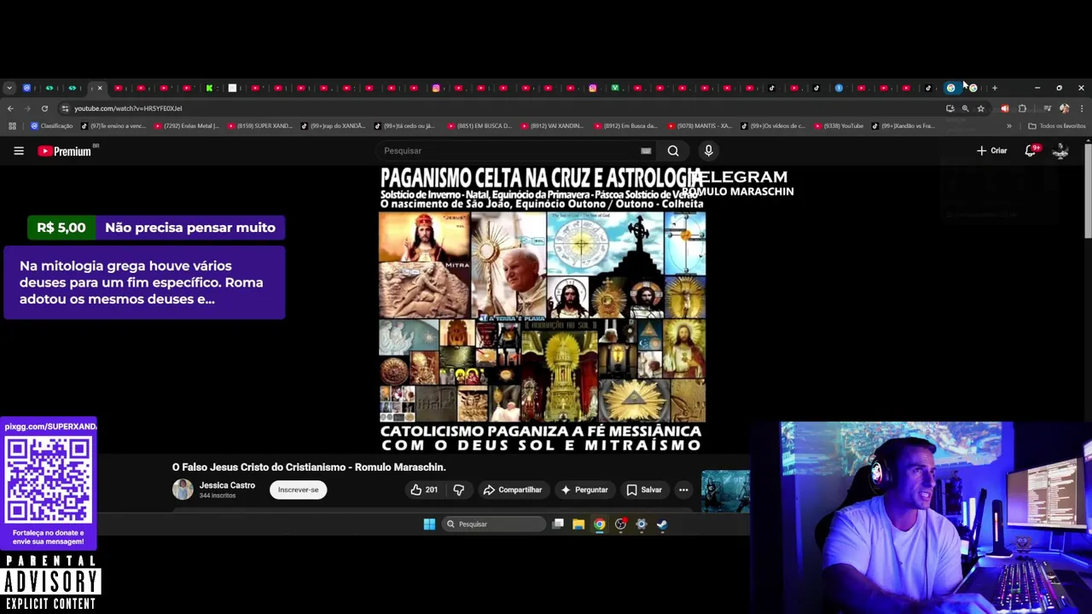This screenshot has height=614, width=1092.
Task: Open the Classificação bookmark
Action: (x=52, y=126)
